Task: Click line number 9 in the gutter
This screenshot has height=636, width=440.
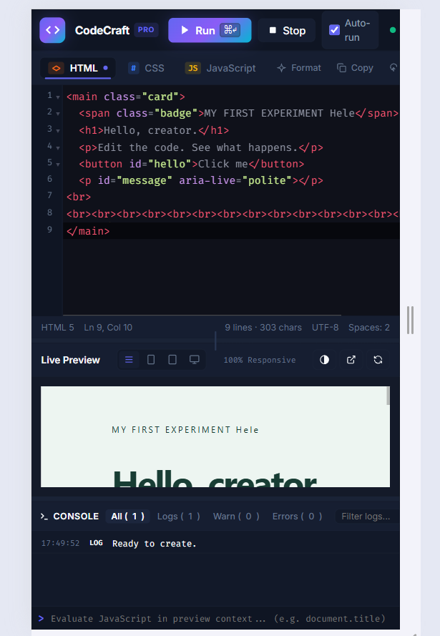Action: (49, 230)
